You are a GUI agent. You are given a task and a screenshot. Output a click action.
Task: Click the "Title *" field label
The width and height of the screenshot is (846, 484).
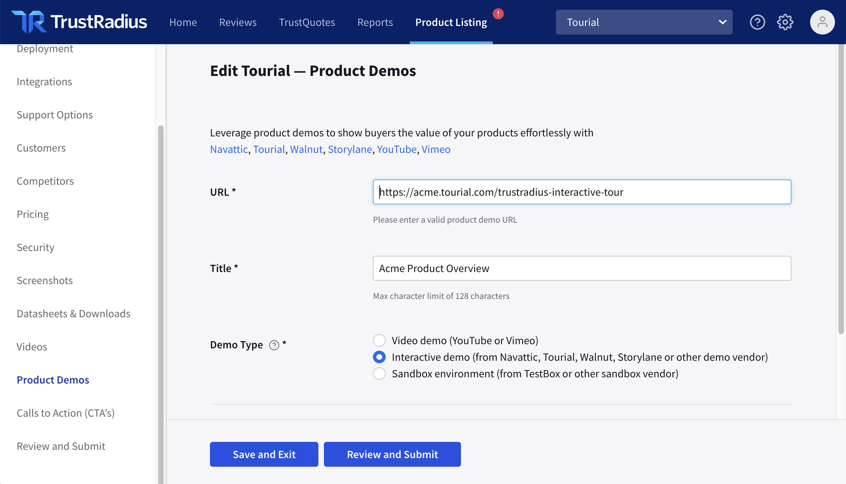(x=224, y=268)
